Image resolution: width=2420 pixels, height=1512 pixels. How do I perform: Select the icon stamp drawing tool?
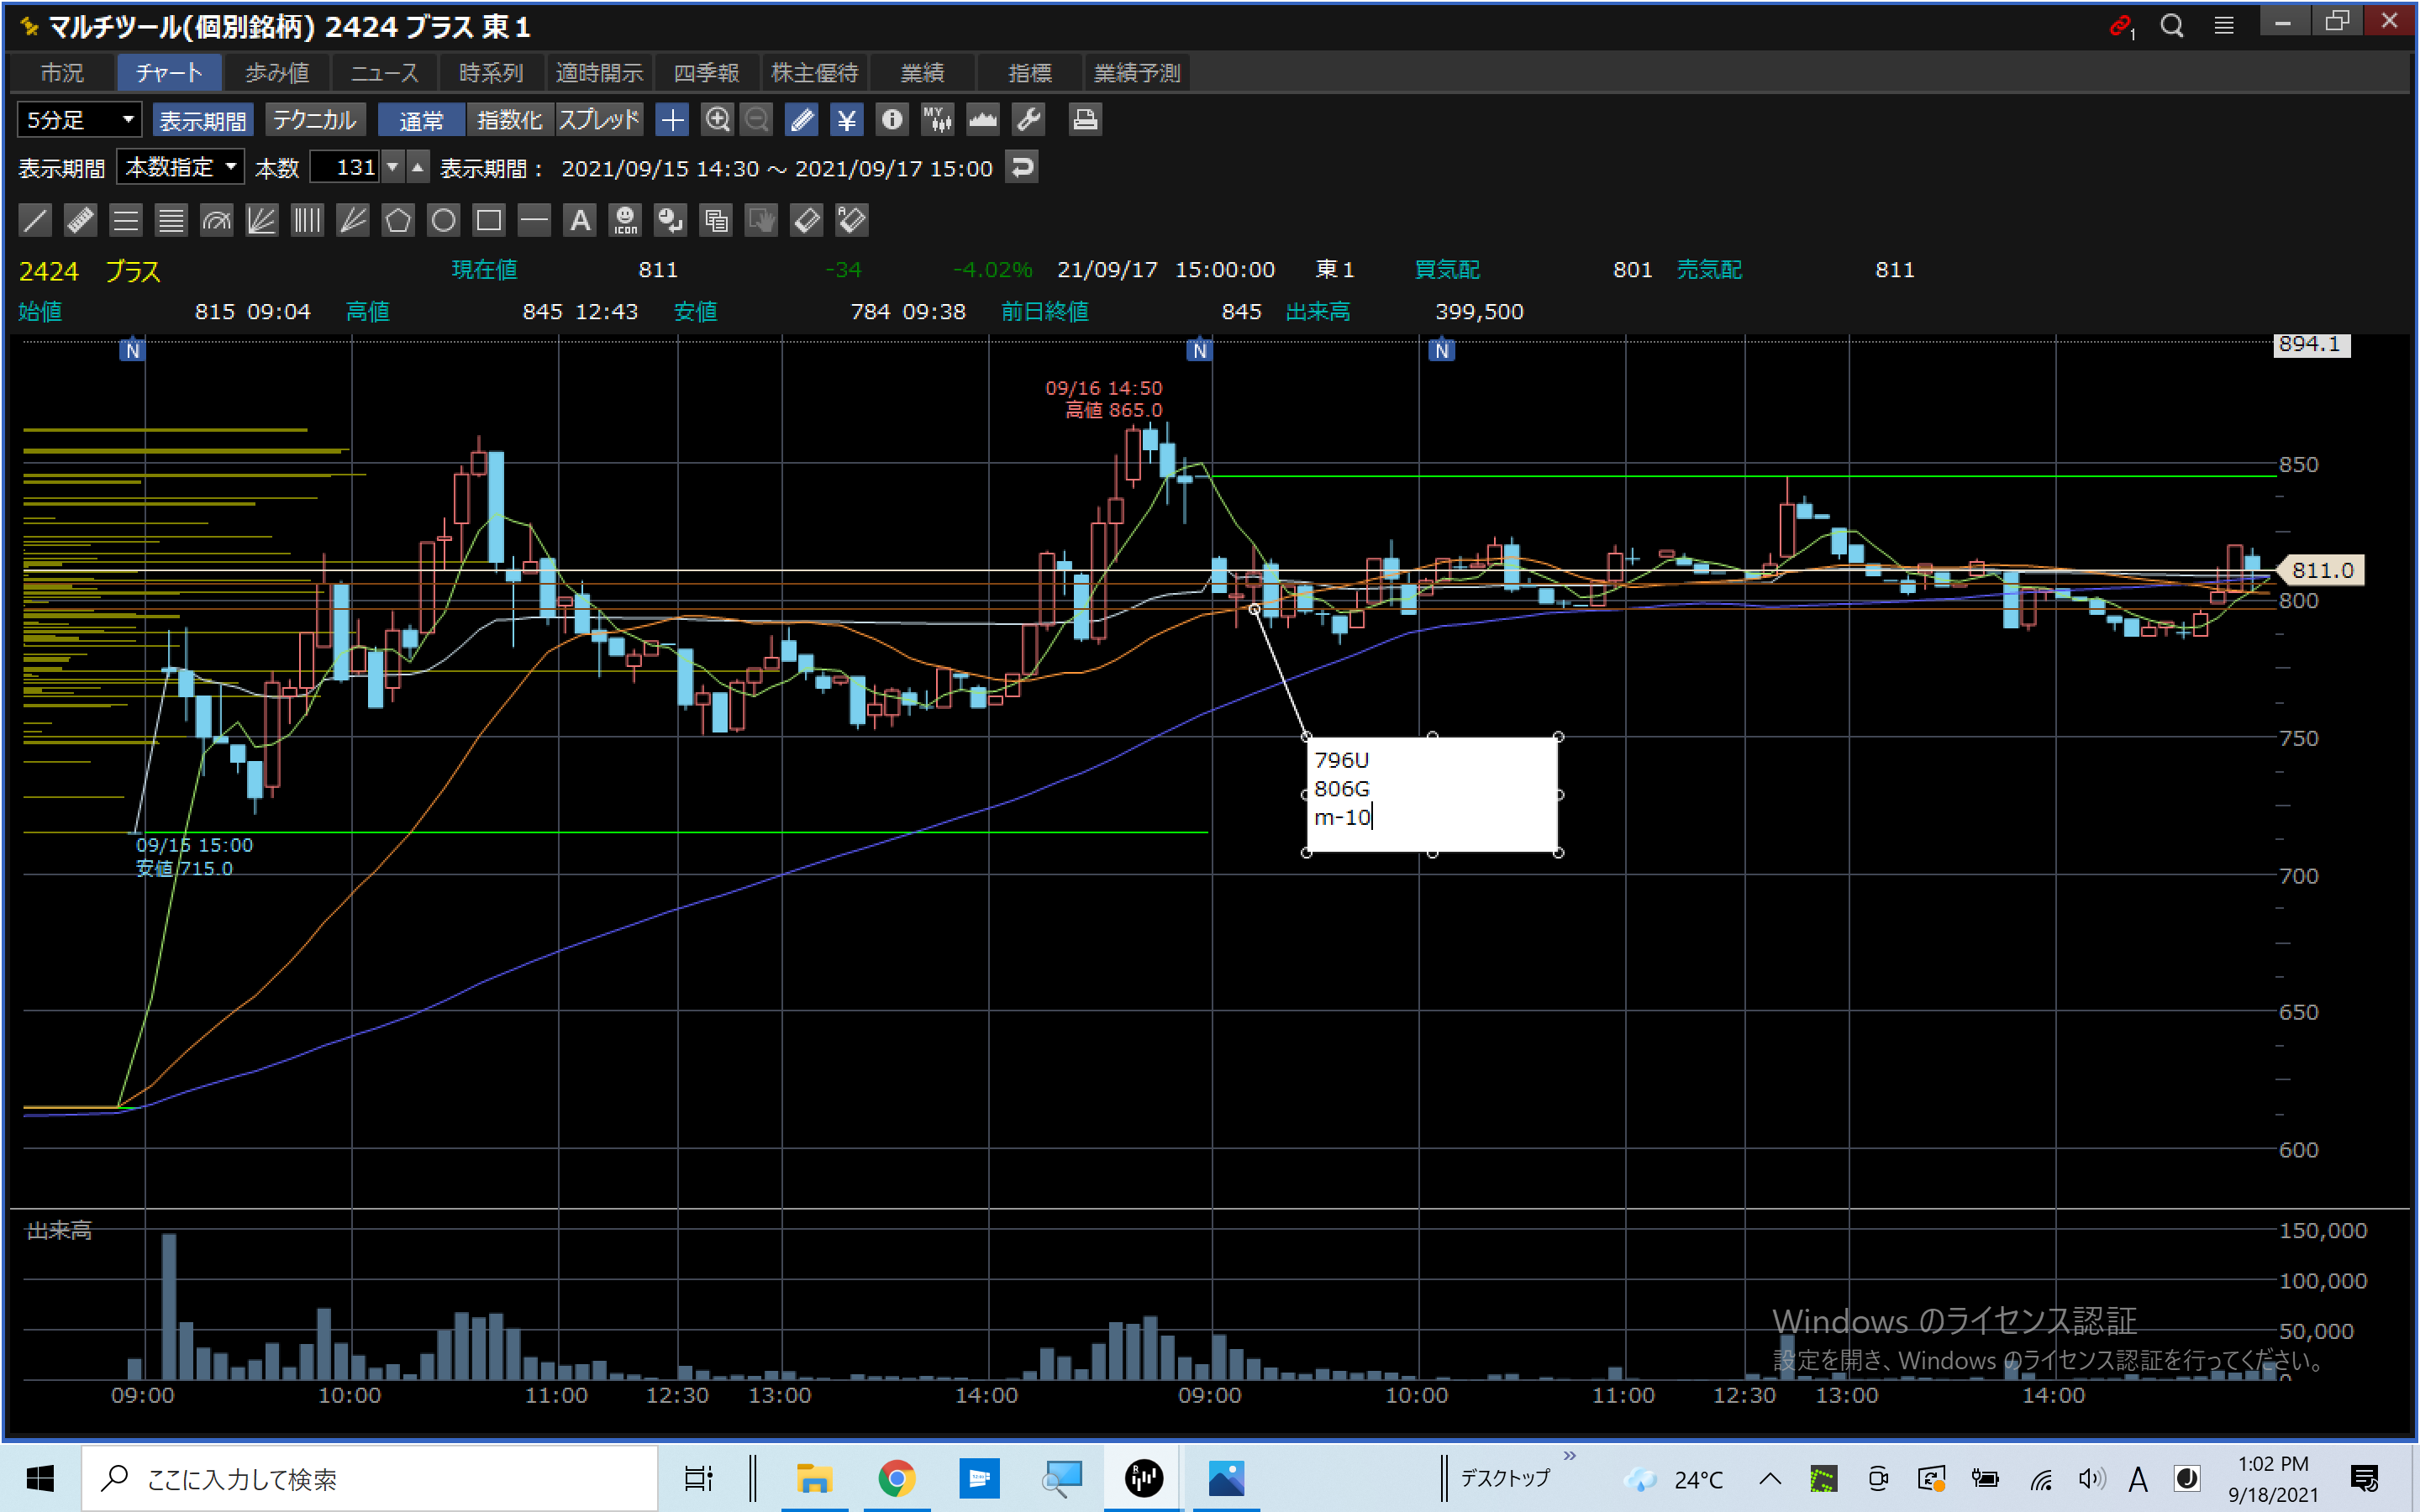tap(626, 220)
